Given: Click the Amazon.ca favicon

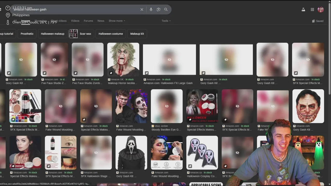Looking at the screenshot, I should click(x=188, y=173).
